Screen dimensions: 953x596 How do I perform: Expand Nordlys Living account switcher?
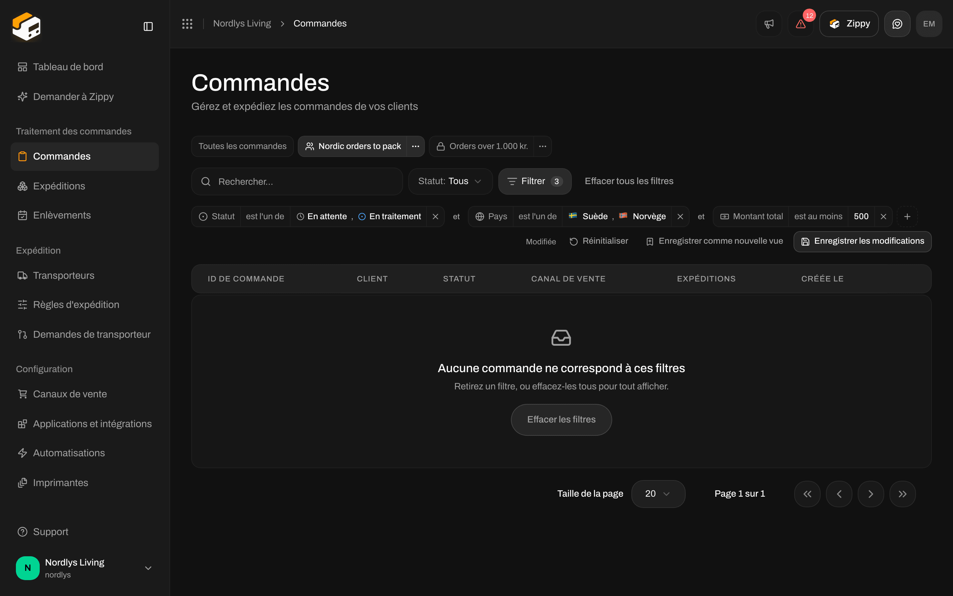pos(85,568)
